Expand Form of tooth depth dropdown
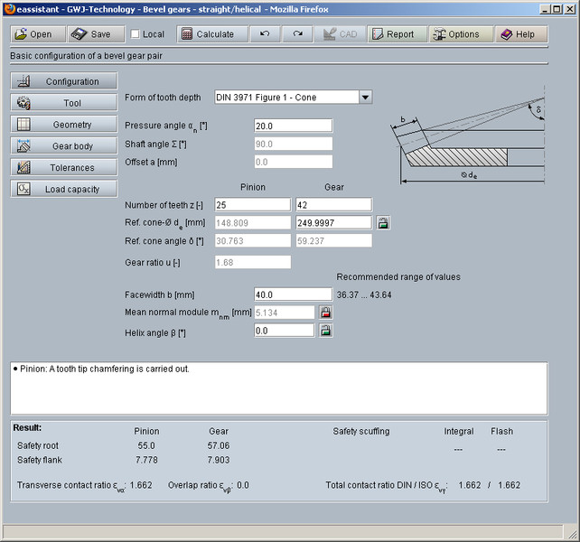Screen dimensions: 580x542 coord(365,98)
